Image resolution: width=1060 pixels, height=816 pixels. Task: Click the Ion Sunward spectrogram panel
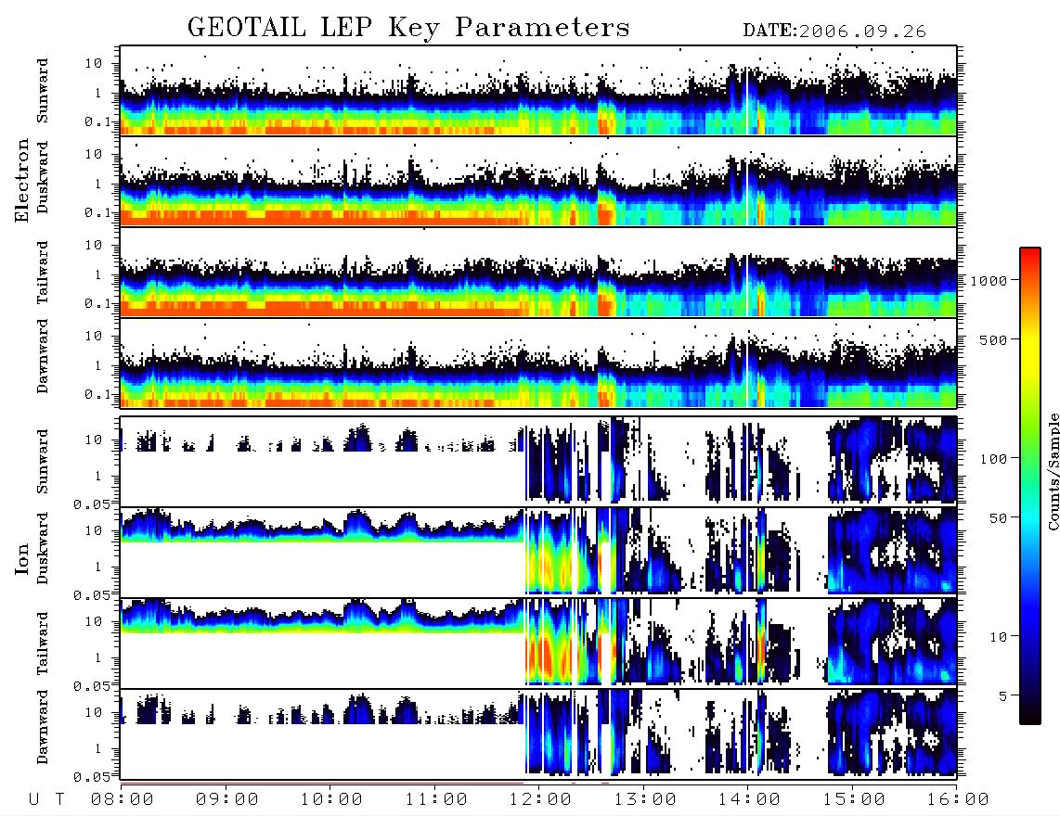tap(538, 461)
